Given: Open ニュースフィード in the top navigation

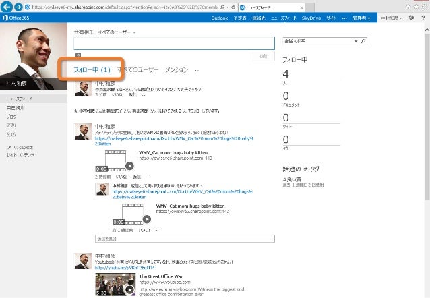Looking at the screenshot, I should pyautogui.click(x=284, y=18).
